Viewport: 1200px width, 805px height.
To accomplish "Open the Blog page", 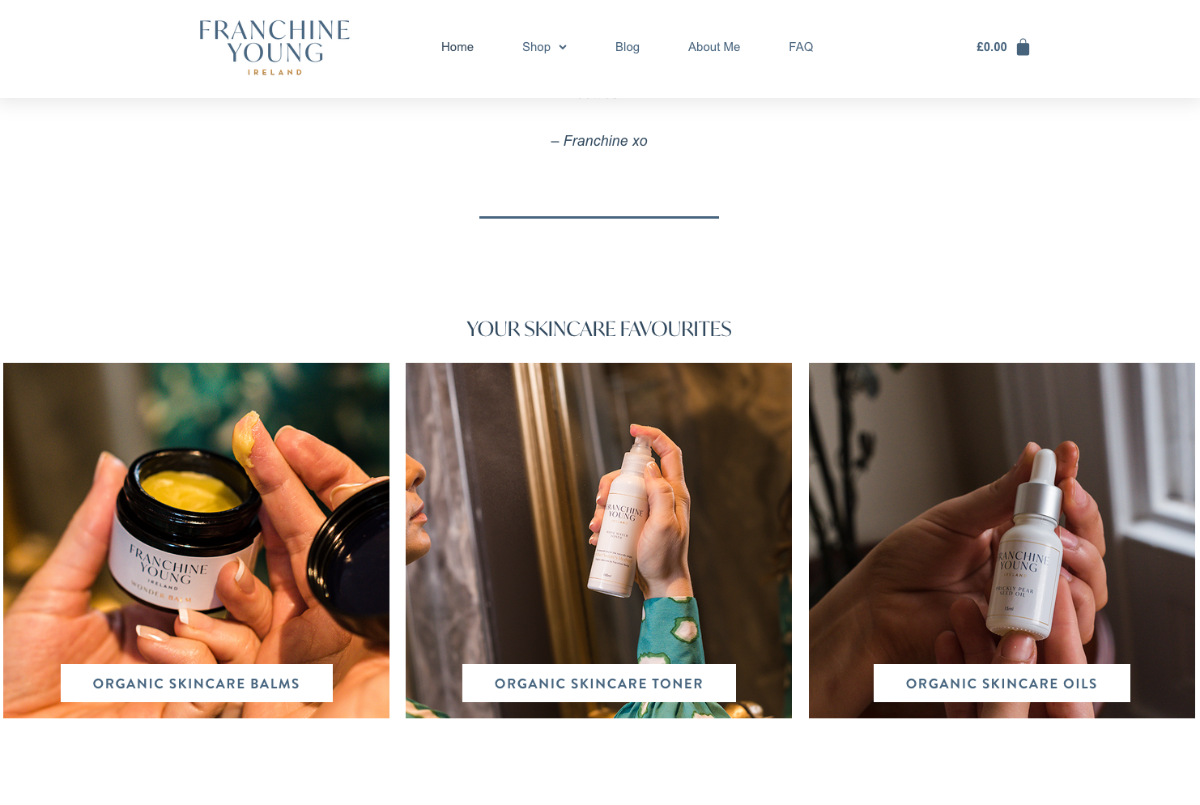I will click(x=628, y=47).
